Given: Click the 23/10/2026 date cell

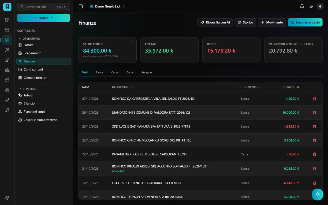Looking at the screenshot, I should point(90,127).
